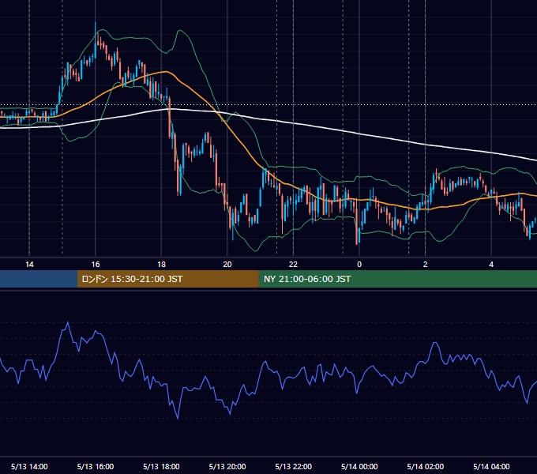The image size is (537, 474).
Task: Click the 5/14 00:00 time label
Action: click(359, 466)
